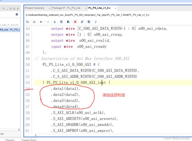Viewport: 192px width, 141px height.
Task: Delete selection with the red X icon
Action: pyautogui.click(x=75, y=22)
